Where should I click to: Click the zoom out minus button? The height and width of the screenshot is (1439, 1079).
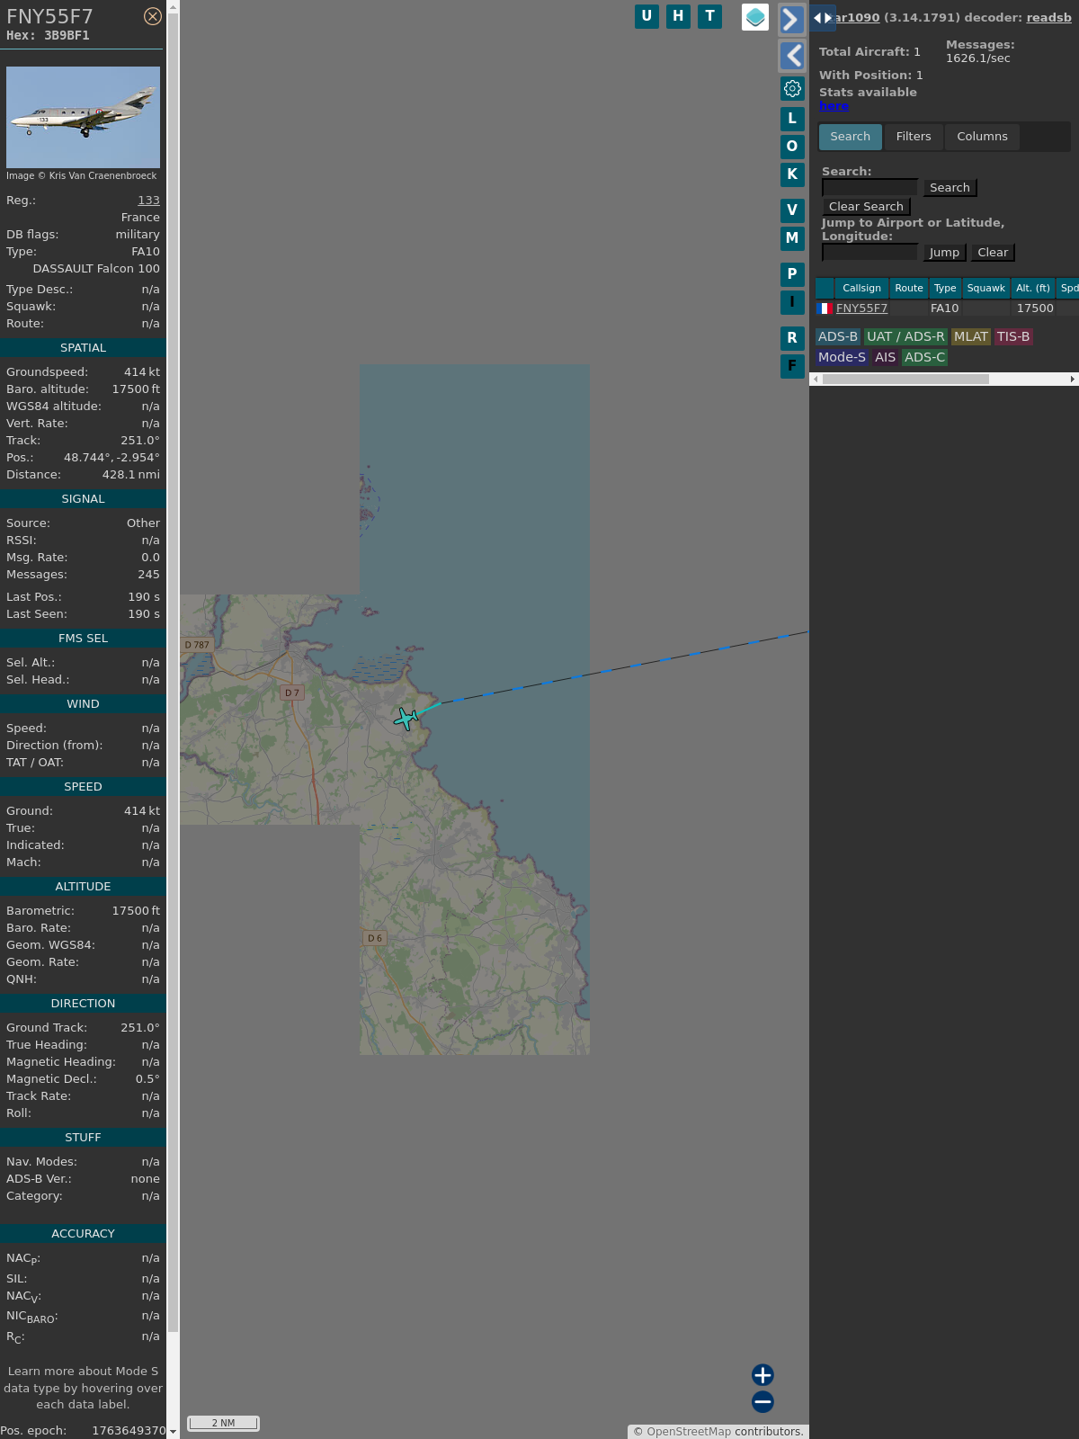(762, 1402)
